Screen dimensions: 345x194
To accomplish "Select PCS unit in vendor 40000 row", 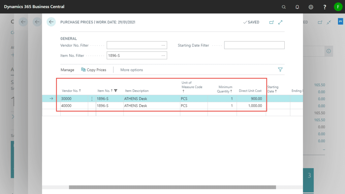I will (x=194, y=106).
